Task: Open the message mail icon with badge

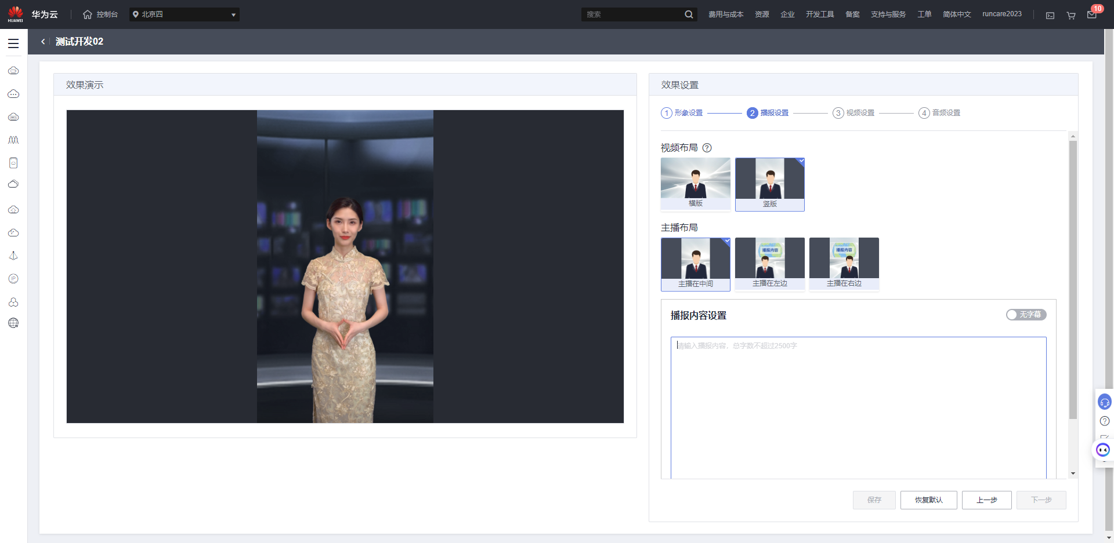Action: [x=1092, y=14]
